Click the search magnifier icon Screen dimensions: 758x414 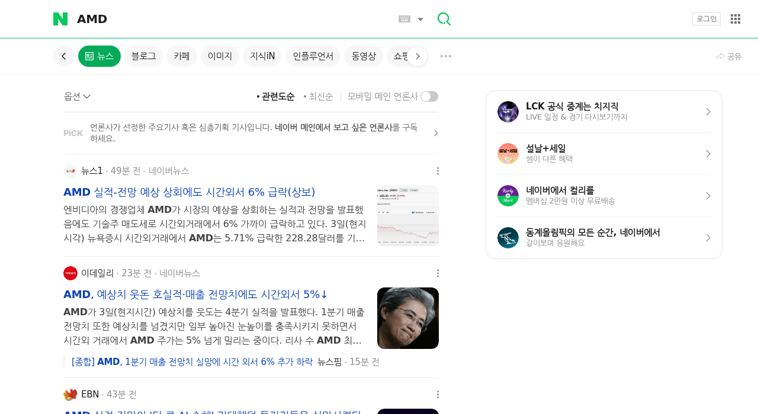click(x=443, y=18)
